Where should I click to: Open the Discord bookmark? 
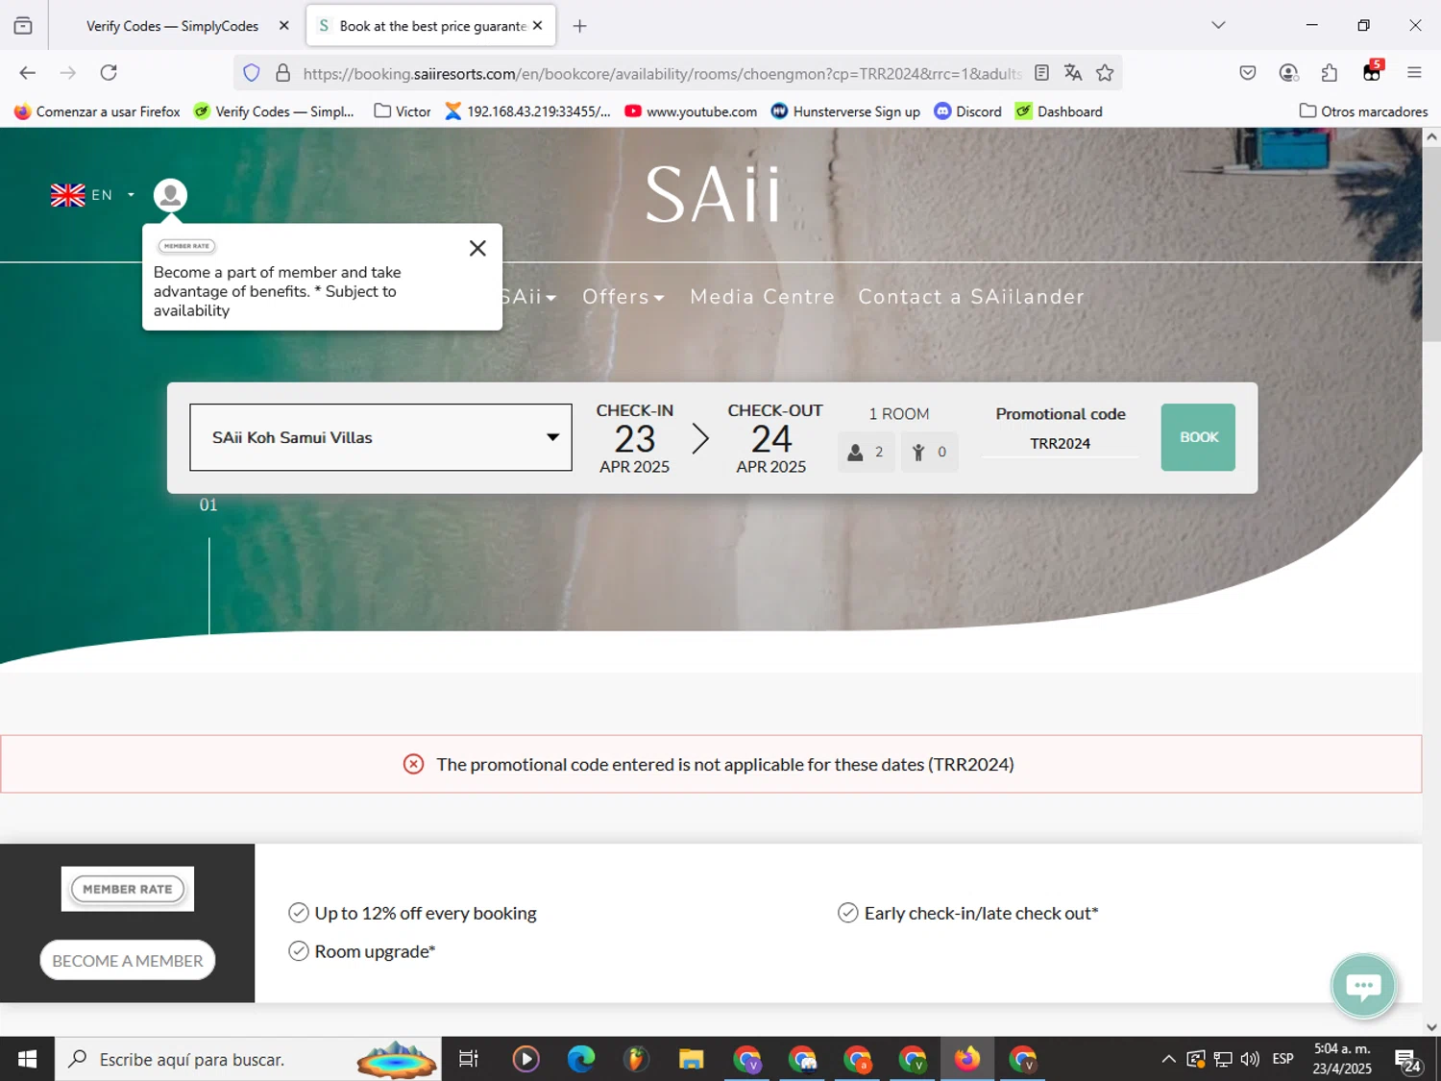pos(968,111)
